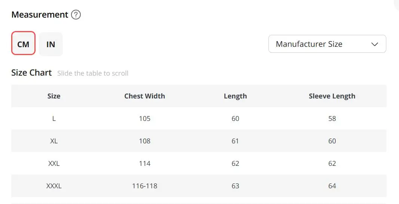The image size is (399, 204).
Task: Switch measurement units to IN
Action: (x=50, y=44)
